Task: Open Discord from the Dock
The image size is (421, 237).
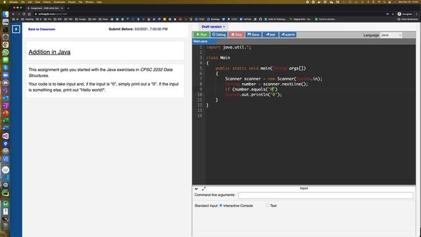Action: pos(5,83)
